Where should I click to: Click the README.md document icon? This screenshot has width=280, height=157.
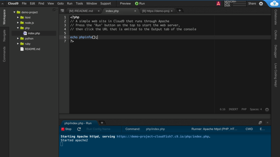click(22, 49)
